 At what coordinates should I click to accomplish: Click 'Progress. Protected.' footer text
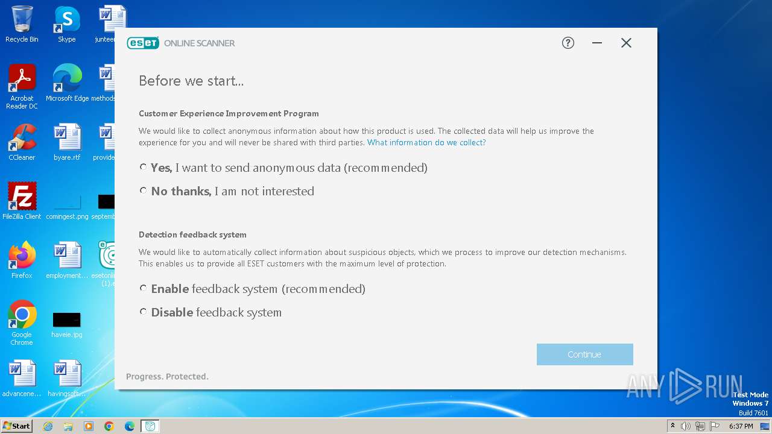pyautogui.click(x=167, y=376)
